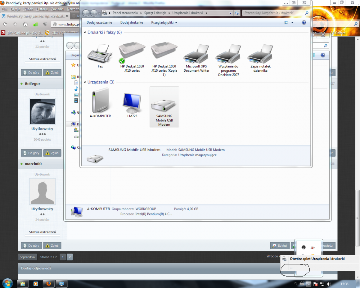Open Firefox Plik menu
Screen dimensions: 360x288
click(x=4, y=9)
